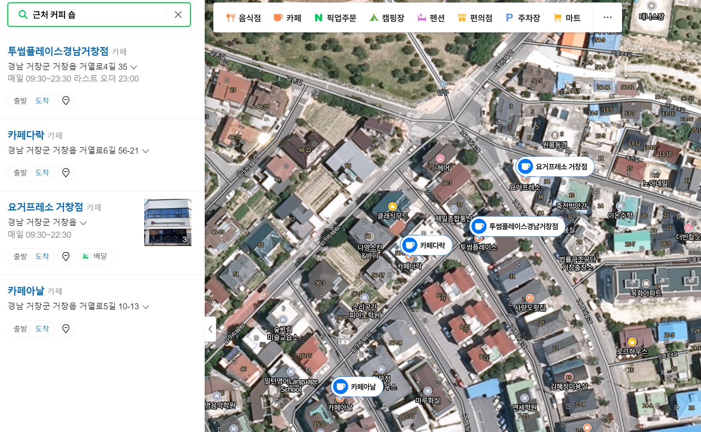Set 투썸플레이스경남거창점 as 도착
The width and height of the screenshot is (701, 432).
(42, 101)
